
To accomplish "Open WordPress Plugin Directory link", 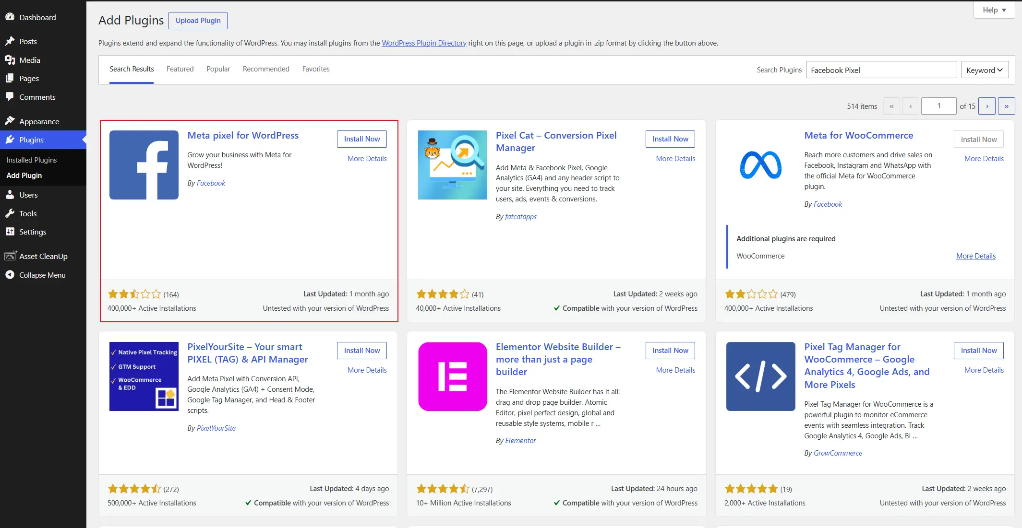I will click(424, 43).
